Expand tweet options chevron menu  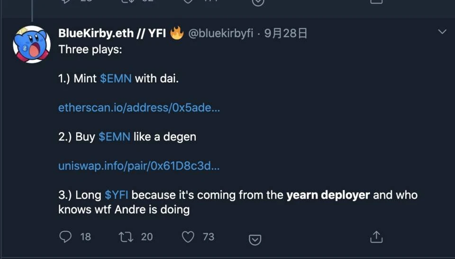coord(442,32)
